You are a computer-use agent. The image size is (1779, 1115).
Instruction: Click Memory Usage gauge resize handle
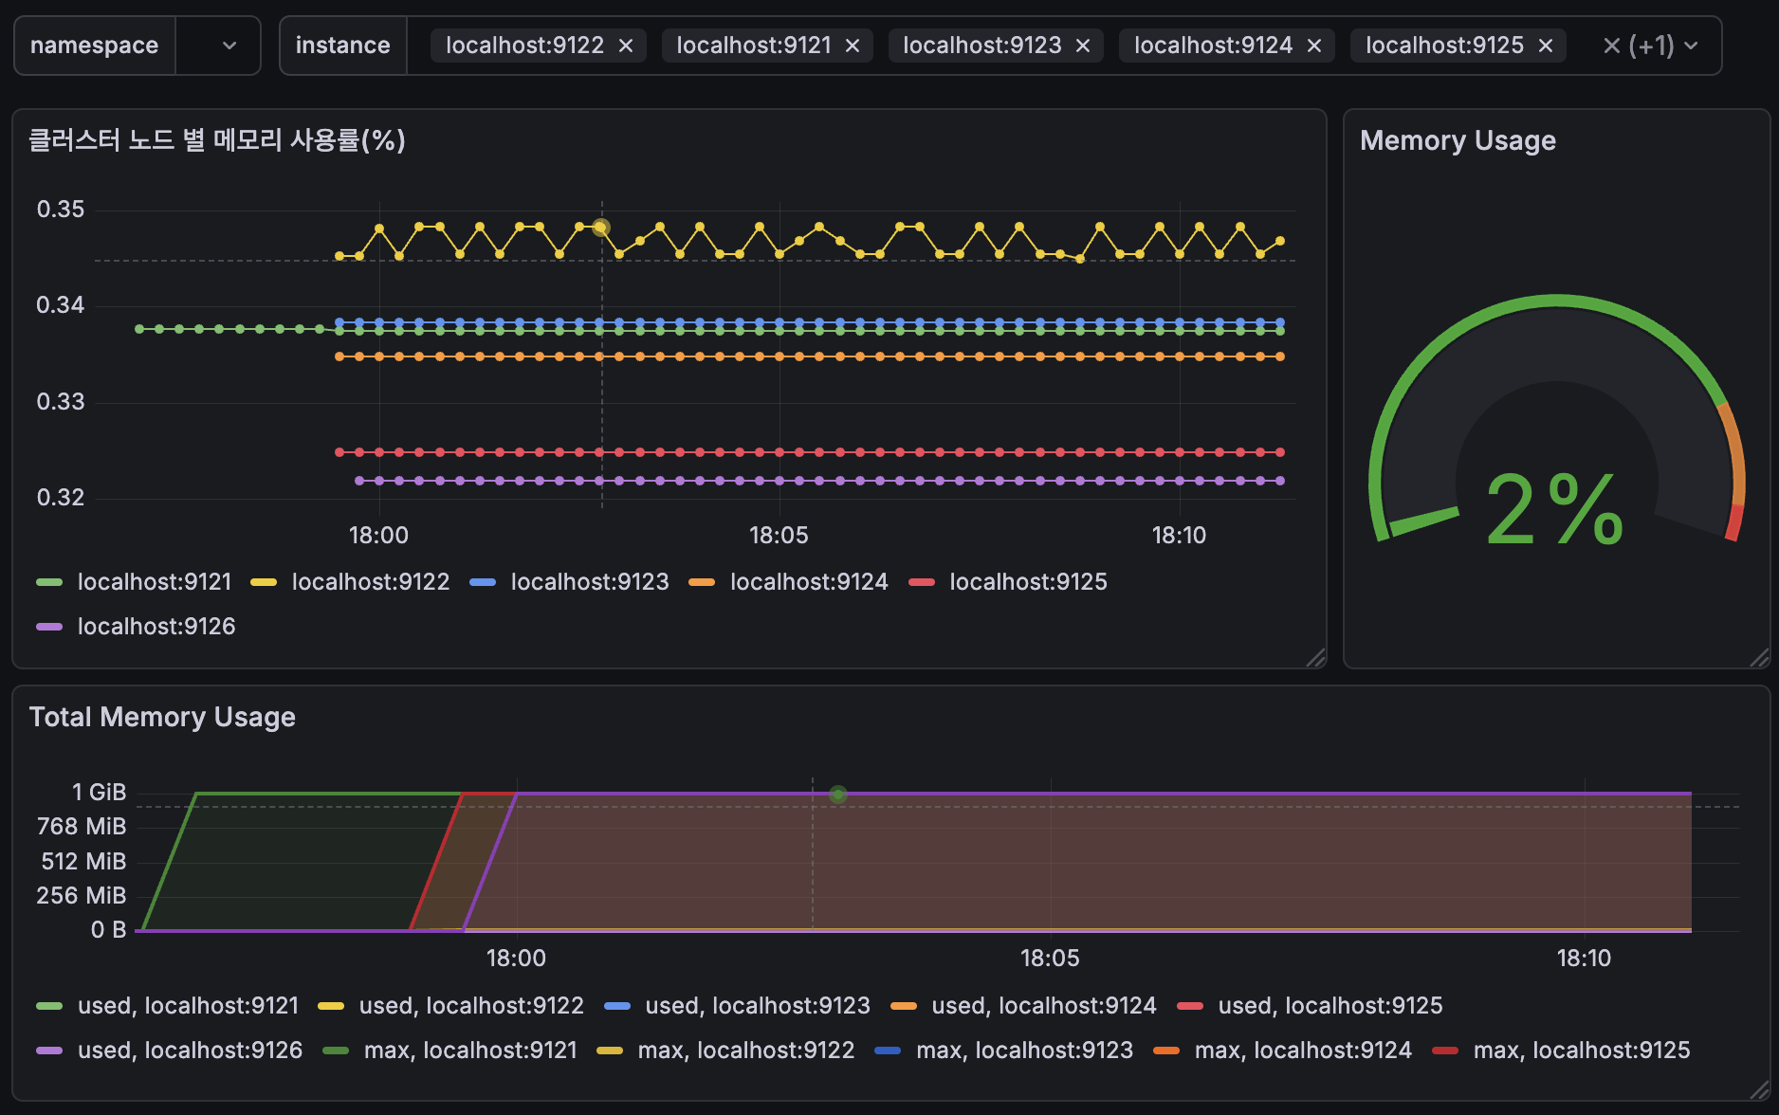1759,657
